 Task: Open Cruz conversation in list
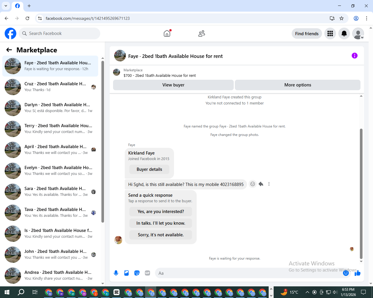pos(50,87)
